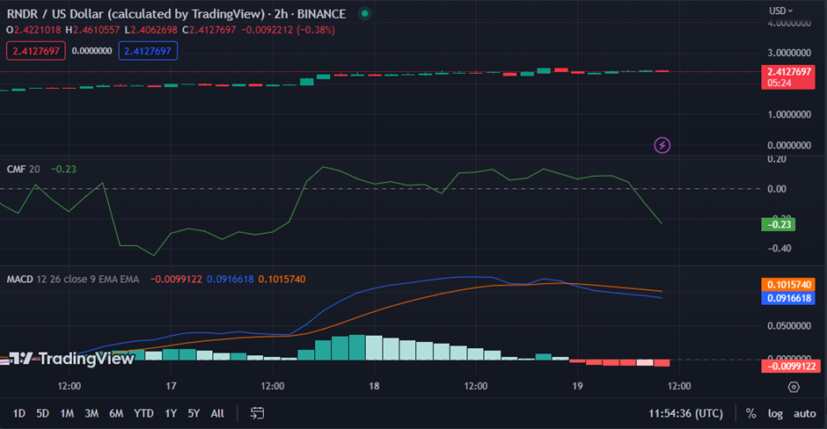Click the CMF 20 indicator label
Image resolution: width=827 pixels, height=429 pixels.
point(23,169)
